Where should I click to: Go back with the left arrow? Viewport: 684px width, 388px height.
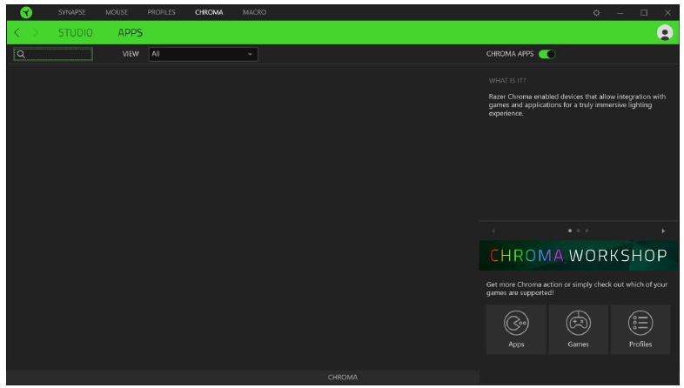tap(17, 33)
